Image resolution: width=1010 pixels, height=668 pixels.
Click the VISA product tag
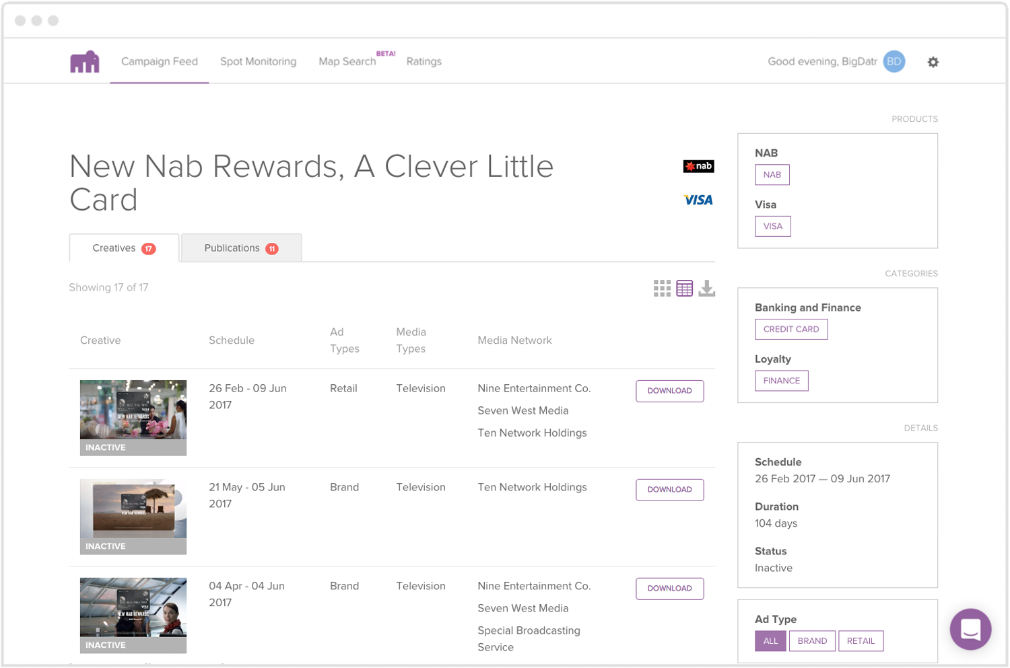(773, 226)
